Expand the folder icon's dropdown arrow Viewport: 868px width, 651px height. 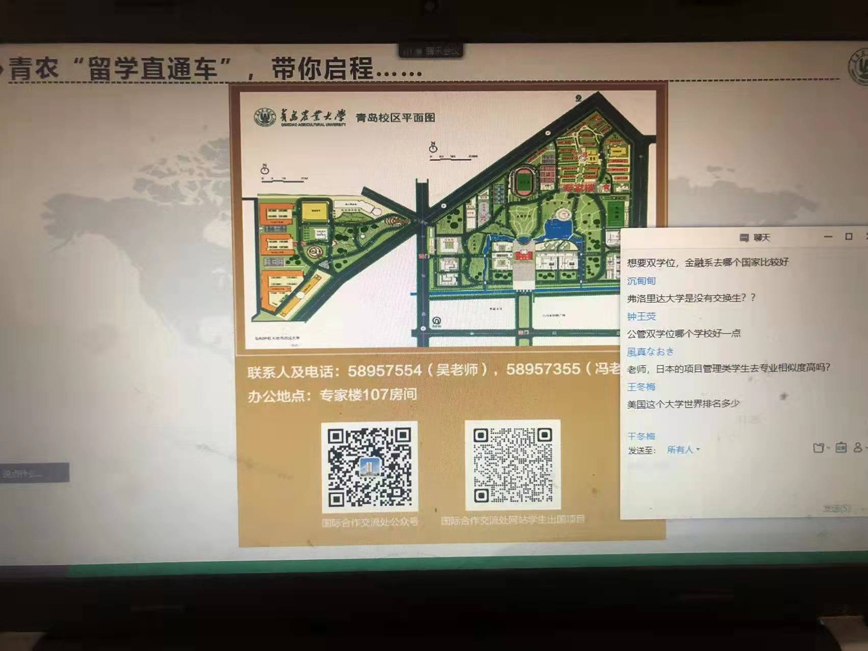click(828, 448)
